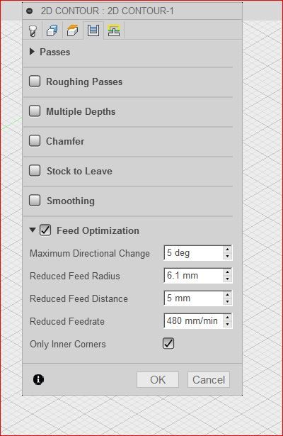The height and width of the screenshot is (436, 283).
Task: Open the Linking tab icon
Action: 114,30
